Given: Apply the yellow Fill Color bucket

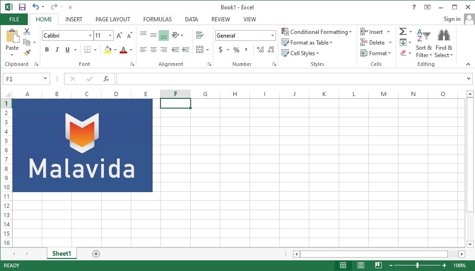Looking at the screenshot, I should (x=108, y=49).
